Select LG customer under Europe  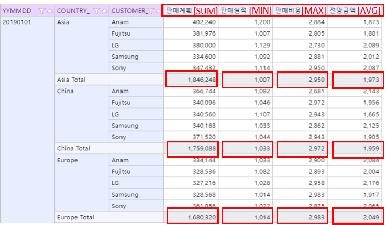coord(137,183)
